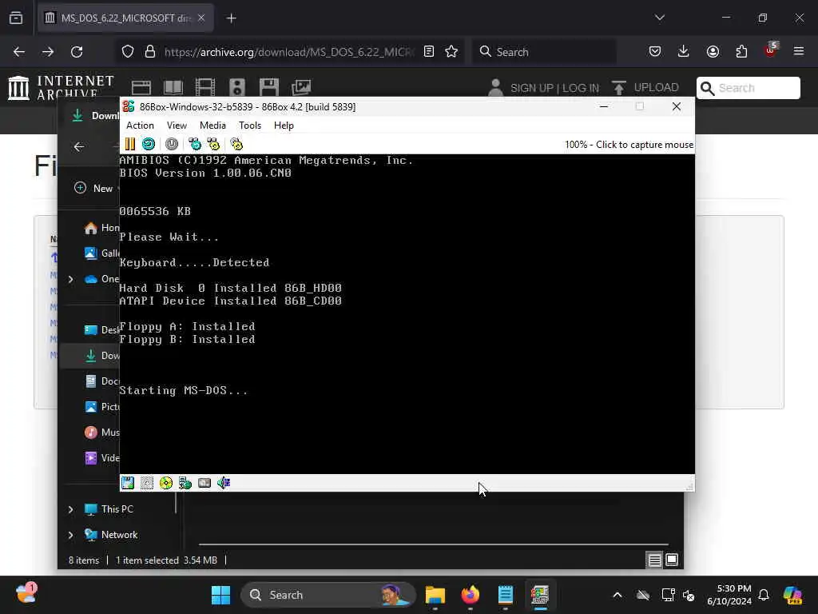Image resolution: width=818 pixels, height=614 pixels.
Task: Open the View menu in 86Box
Action: coord(177,126)
